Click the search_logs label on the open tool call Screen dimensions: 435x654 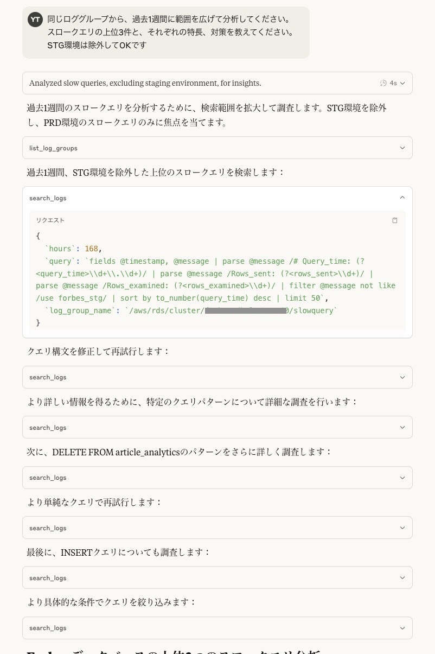tap(48, 198)
